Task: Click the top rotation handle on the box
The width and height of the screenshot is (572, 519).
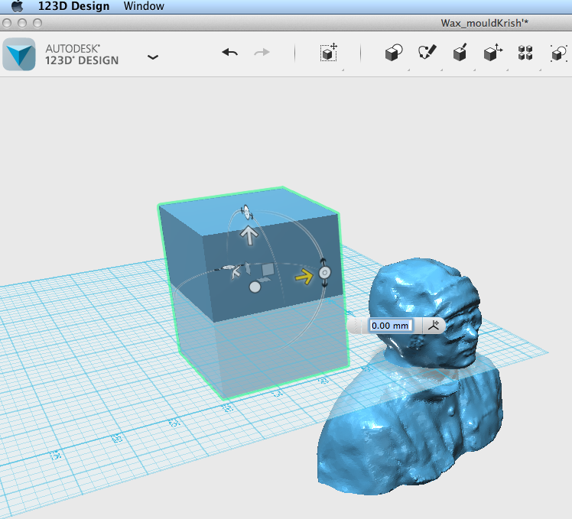Action: tap(246, 212)
